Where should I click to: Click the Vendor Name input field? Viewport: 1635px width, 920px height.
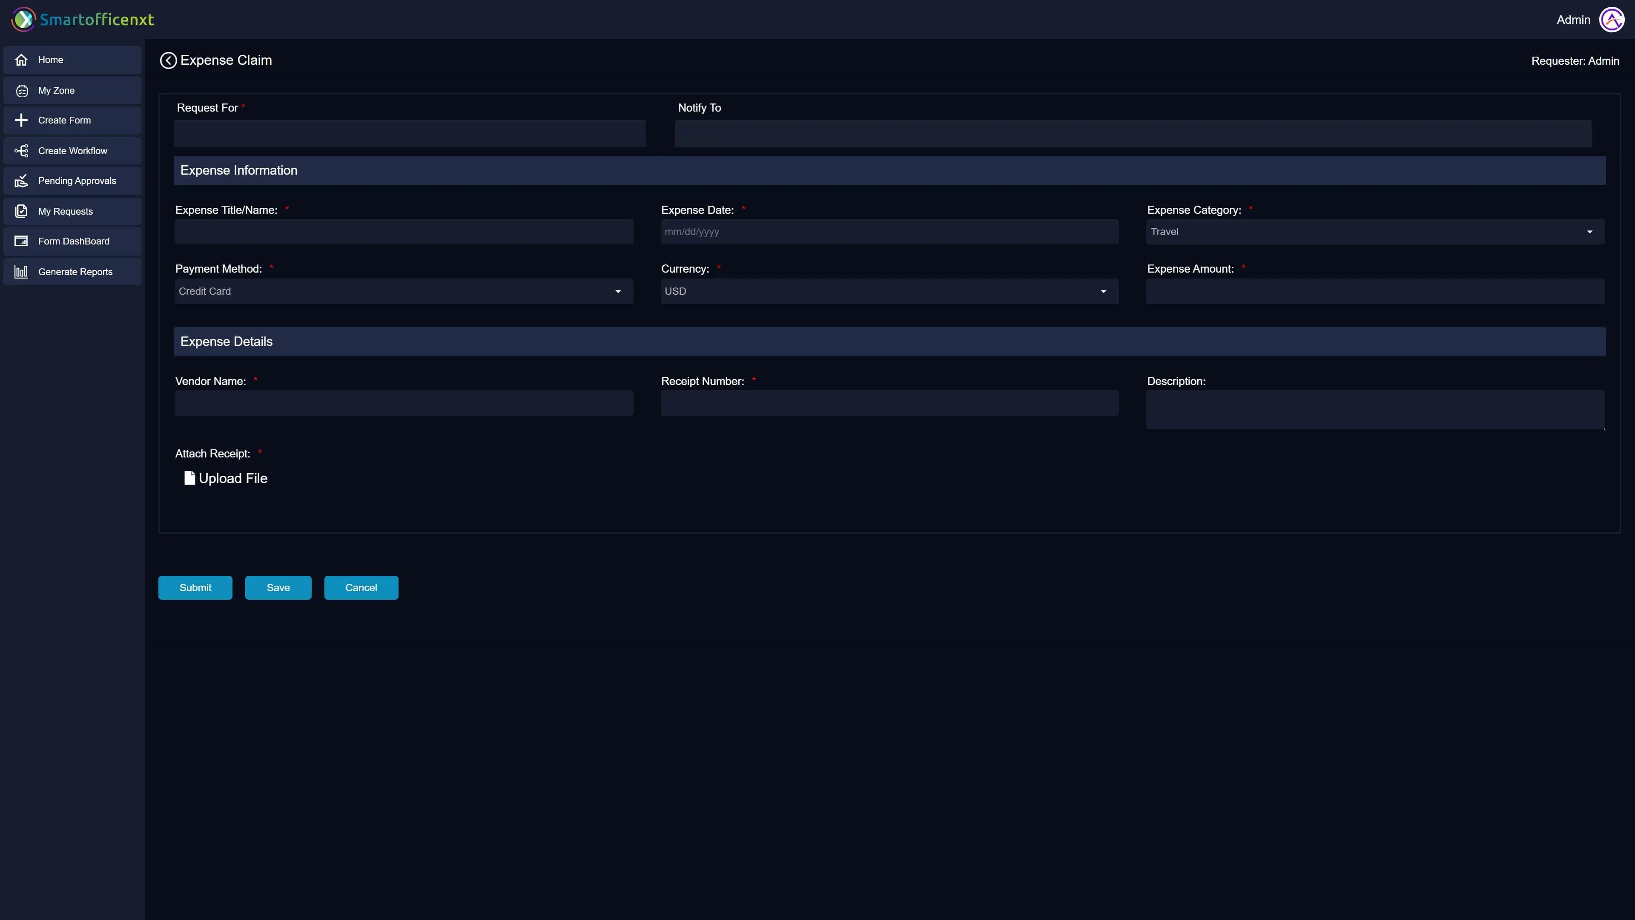(x=403, y=402)
